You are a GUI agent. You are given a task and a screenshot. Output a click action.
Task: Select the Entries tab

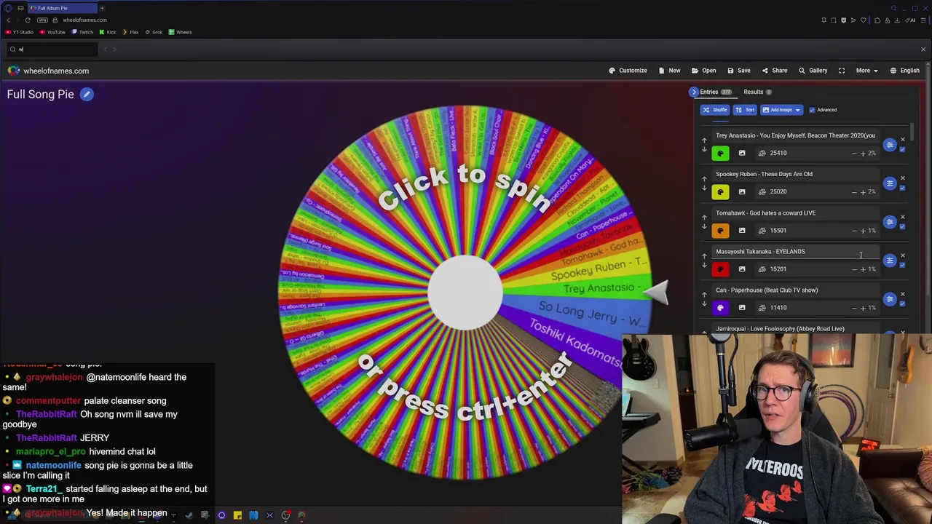pos(715,92)
